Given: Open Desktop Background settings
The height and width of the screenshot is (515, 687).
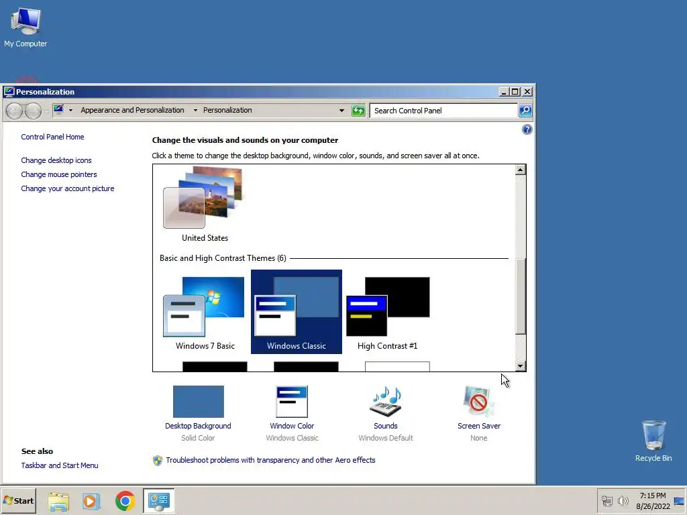Looking at the screenshot, I should tap(198, 402).
